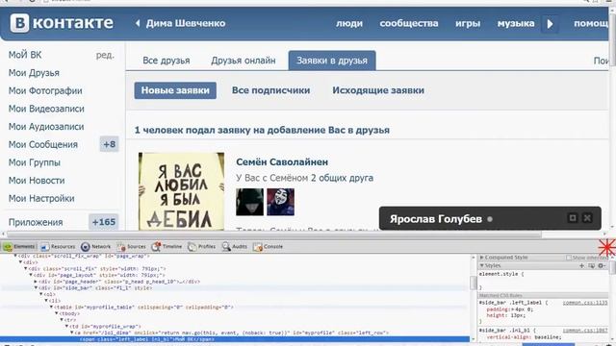Open Приложения in the sidebar
Viewport: 616px width, 346px height.
(x=36, y=222)
